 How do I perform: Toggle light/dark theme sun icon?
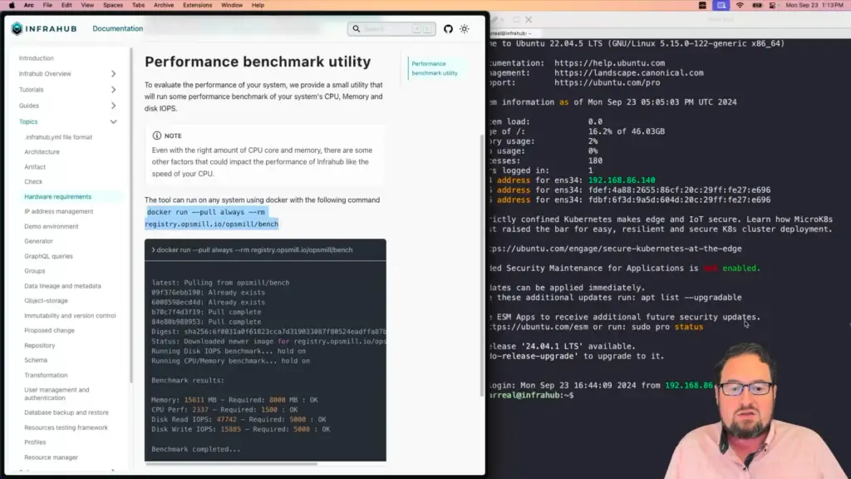464,29
